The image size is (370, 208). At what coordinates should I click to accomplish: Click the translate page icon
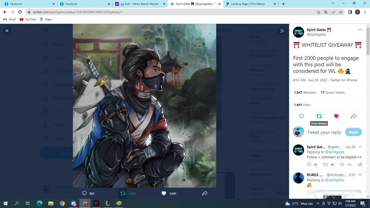pyautogui.click(x=326, y=12)
